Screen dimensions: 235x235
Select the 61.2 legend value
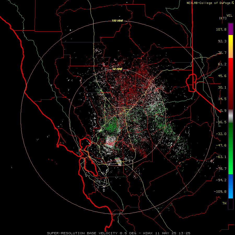pos(222,64)
